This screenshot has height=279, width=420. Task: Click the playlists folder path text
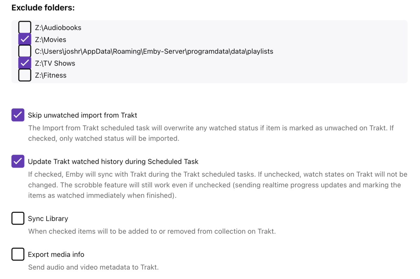click(154, 52)
